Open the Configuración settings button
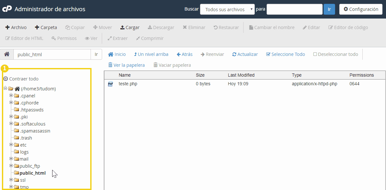Screen dimensions: 386x190 click(361, 9)
